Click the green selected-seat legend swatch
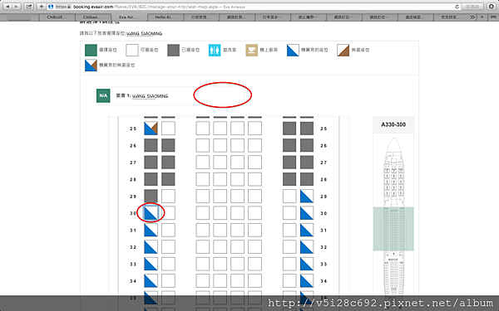This screenshot has width=499, height=311. tap(91, 50)
